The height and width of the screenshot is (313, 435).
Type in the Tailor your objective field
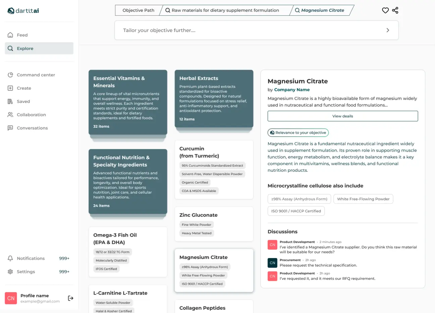pos(248,30)
